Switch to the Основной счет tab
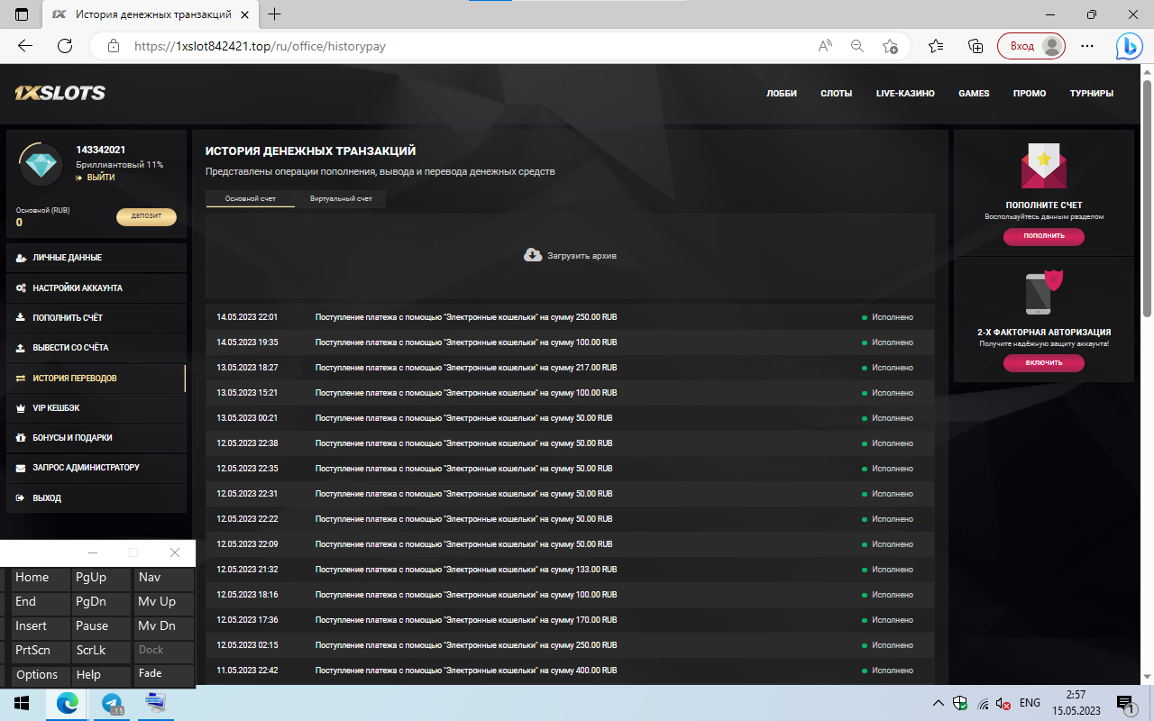The image size is (1154, 721). (x=251, y=198)
